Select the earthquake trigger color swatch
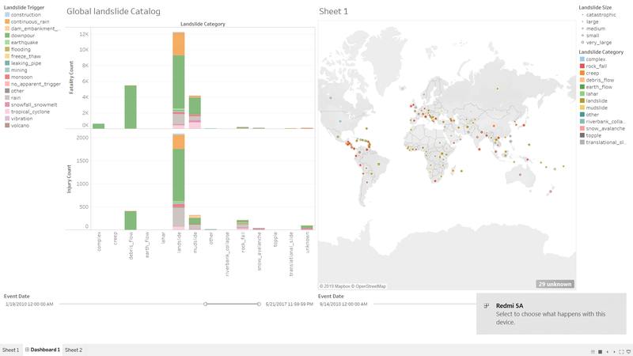Screen dimensions: 633x356 7,42
